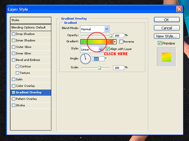
Task: Enable the Pattern Overlay checkbox
Action: click(14, 99)
